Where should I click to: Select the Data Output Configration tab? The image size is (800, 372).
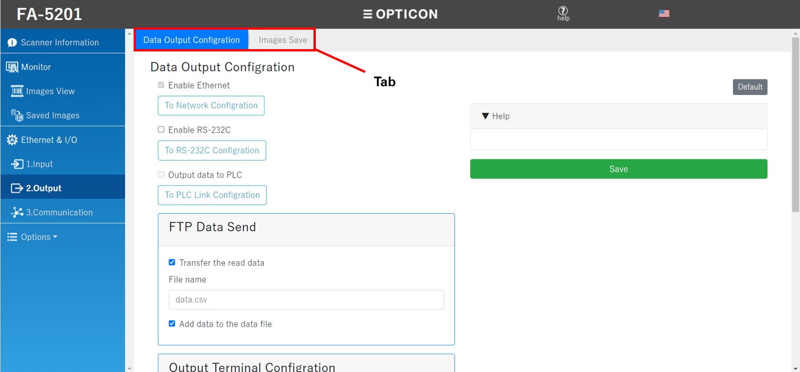coord(191,40)
